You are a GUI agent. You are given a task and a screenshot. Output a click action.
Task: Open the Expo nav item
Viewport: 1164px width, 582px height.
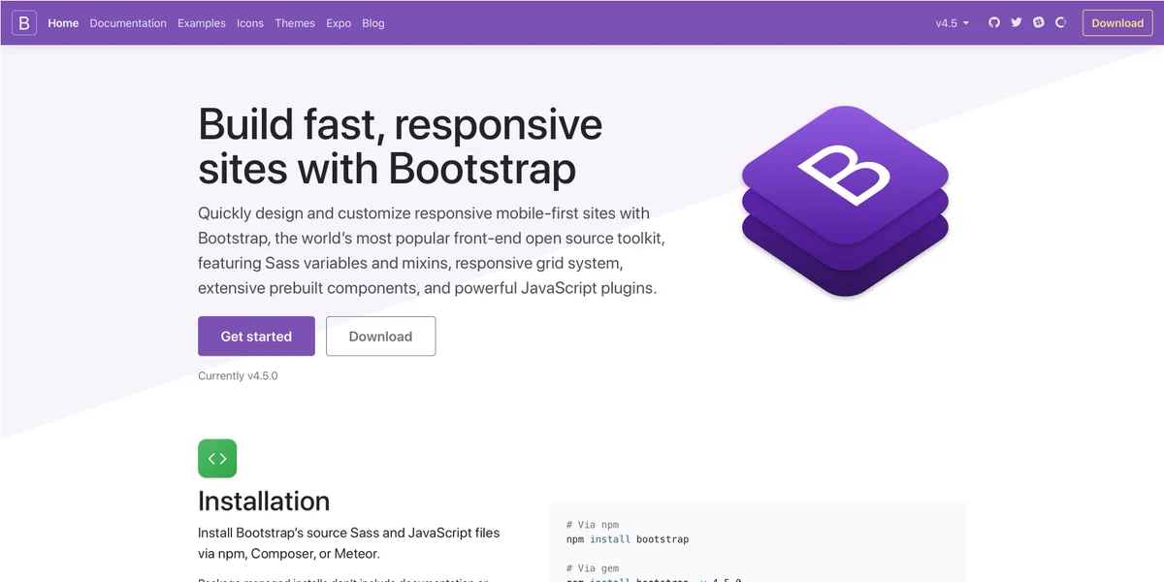point(339,23)
